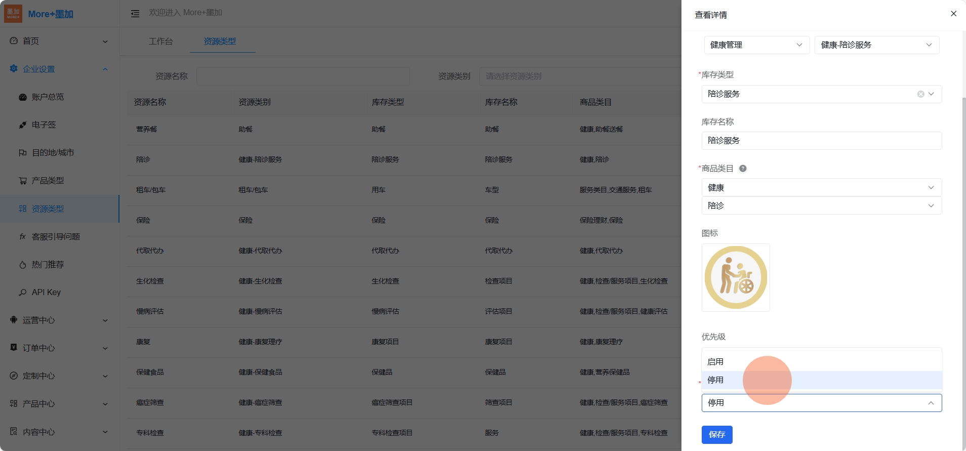Open 账户总览 in the sidebar
Viewport: 966px width, 451px height.
pyautogui.click(x=48, y=97)
